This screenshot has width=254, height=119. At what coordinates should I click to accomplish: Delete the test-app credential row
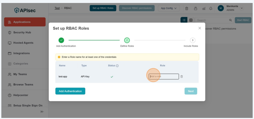[182, 77]
